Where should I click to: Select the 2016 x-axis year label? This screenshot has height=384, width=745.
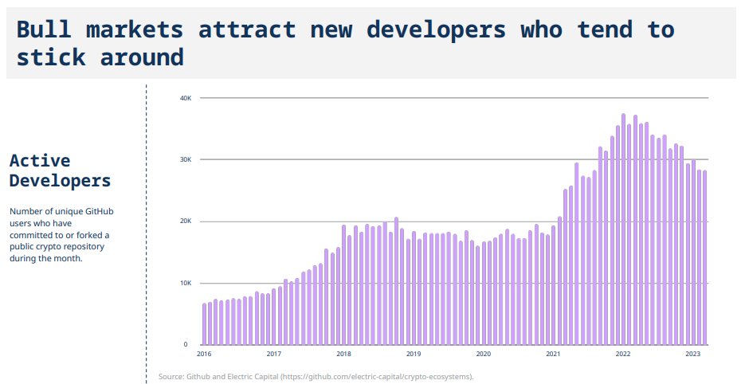pyautogui.click(x=204, y=354)
